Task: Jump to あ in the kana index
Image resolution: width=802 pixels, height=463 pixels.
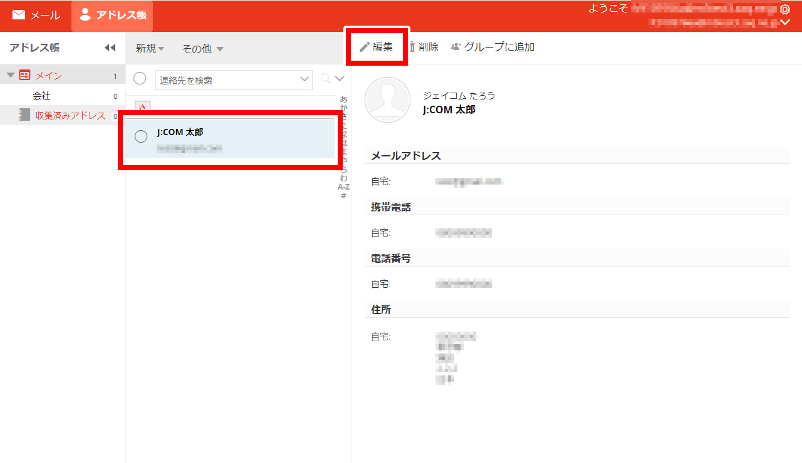Action: click(343, 99)
